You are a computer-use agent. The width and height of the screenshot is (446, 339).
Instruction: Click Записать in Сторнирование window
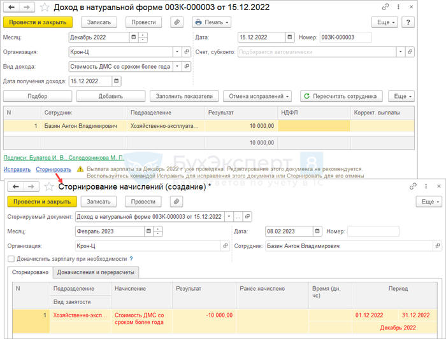point(98,202)
